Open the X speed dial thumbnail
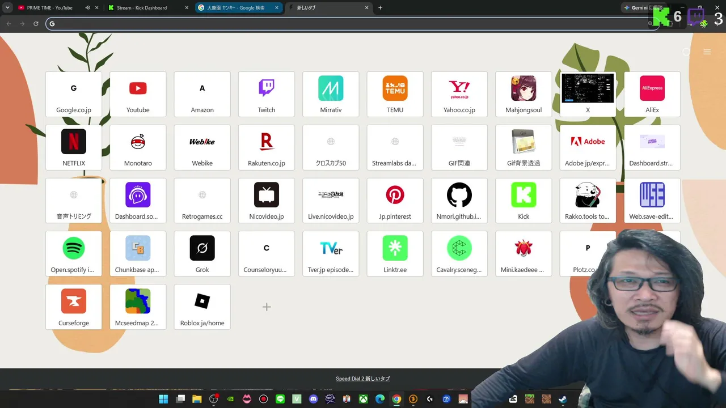726x408 pixels. 588,94
